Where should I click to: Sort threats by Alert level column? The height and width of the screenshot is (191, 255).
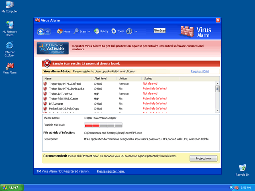point(100,79)
